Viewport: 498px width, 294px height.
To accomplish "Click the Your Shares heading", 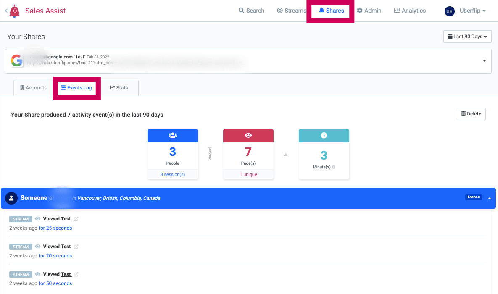I will pos(26,37).
